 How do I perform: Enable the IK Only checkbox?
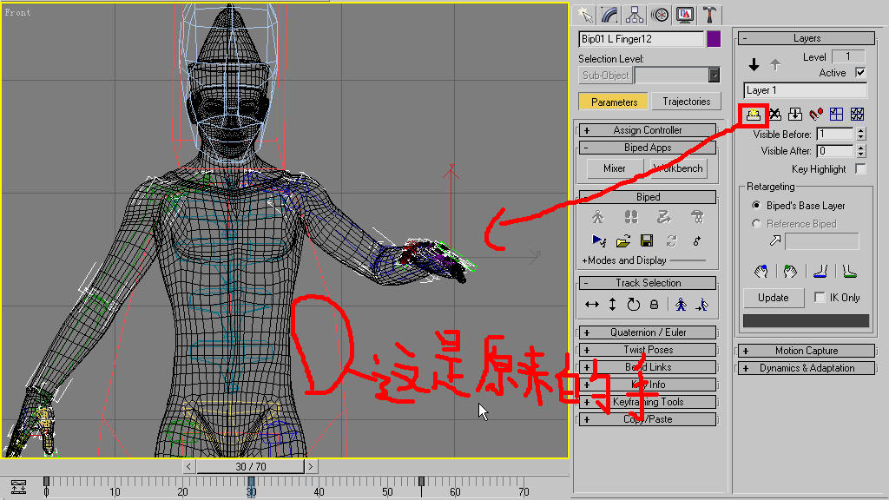[x=820, y=297]
